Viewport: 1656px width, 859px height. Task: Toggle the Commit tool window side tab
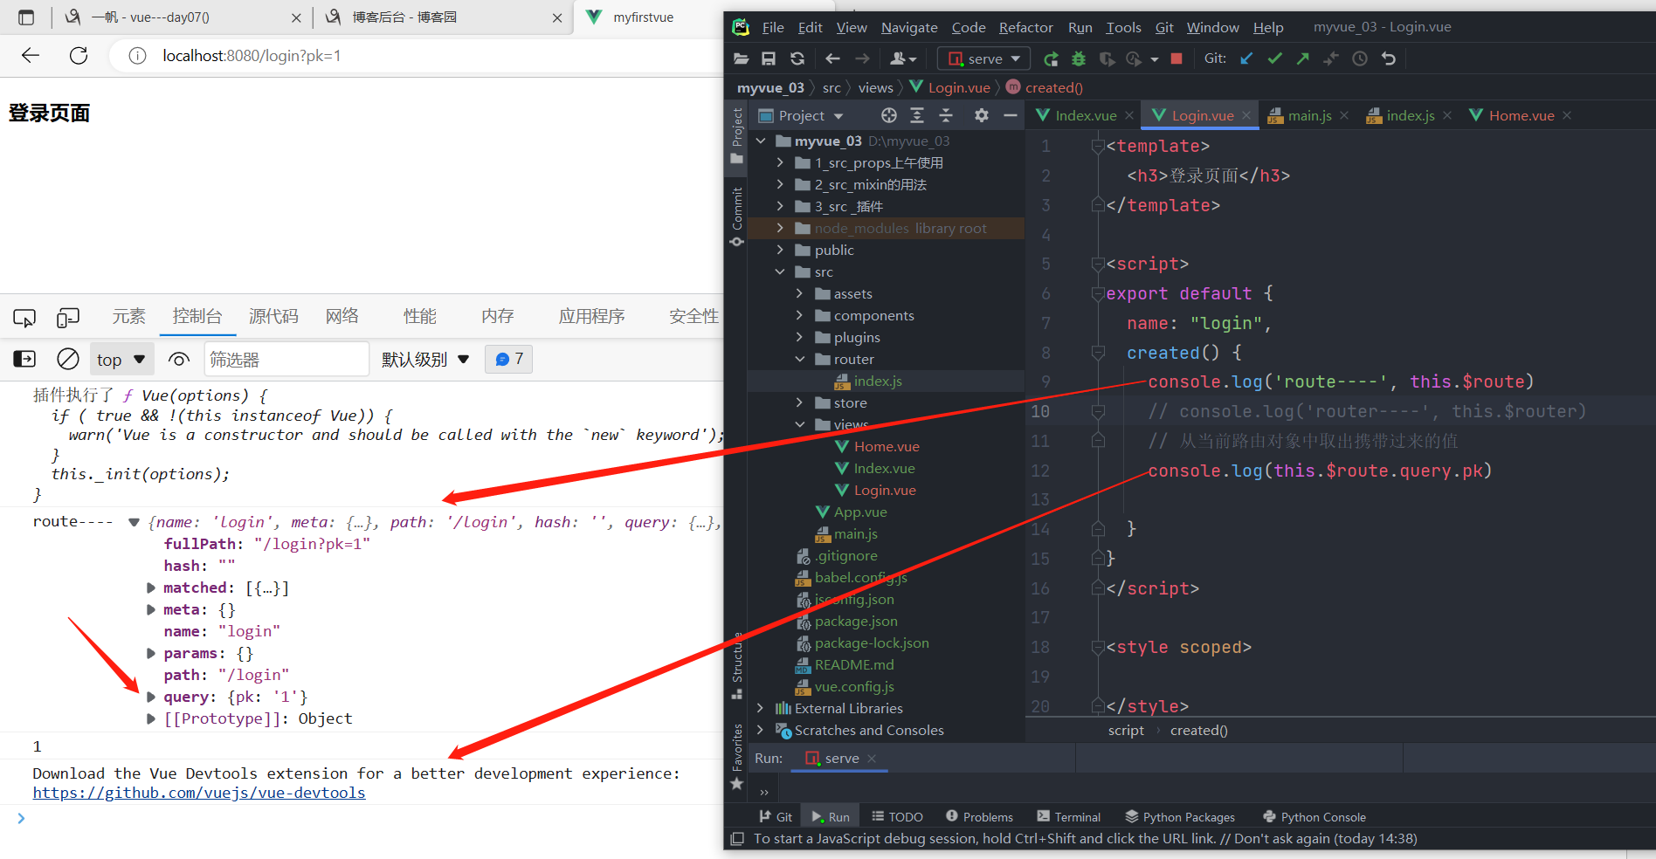point(737,216)
